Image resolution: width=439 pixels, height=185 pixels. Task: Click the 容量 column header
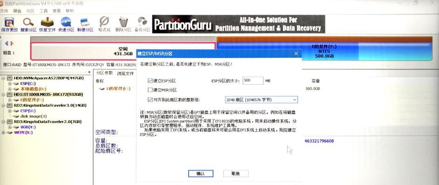coord(316,81)
